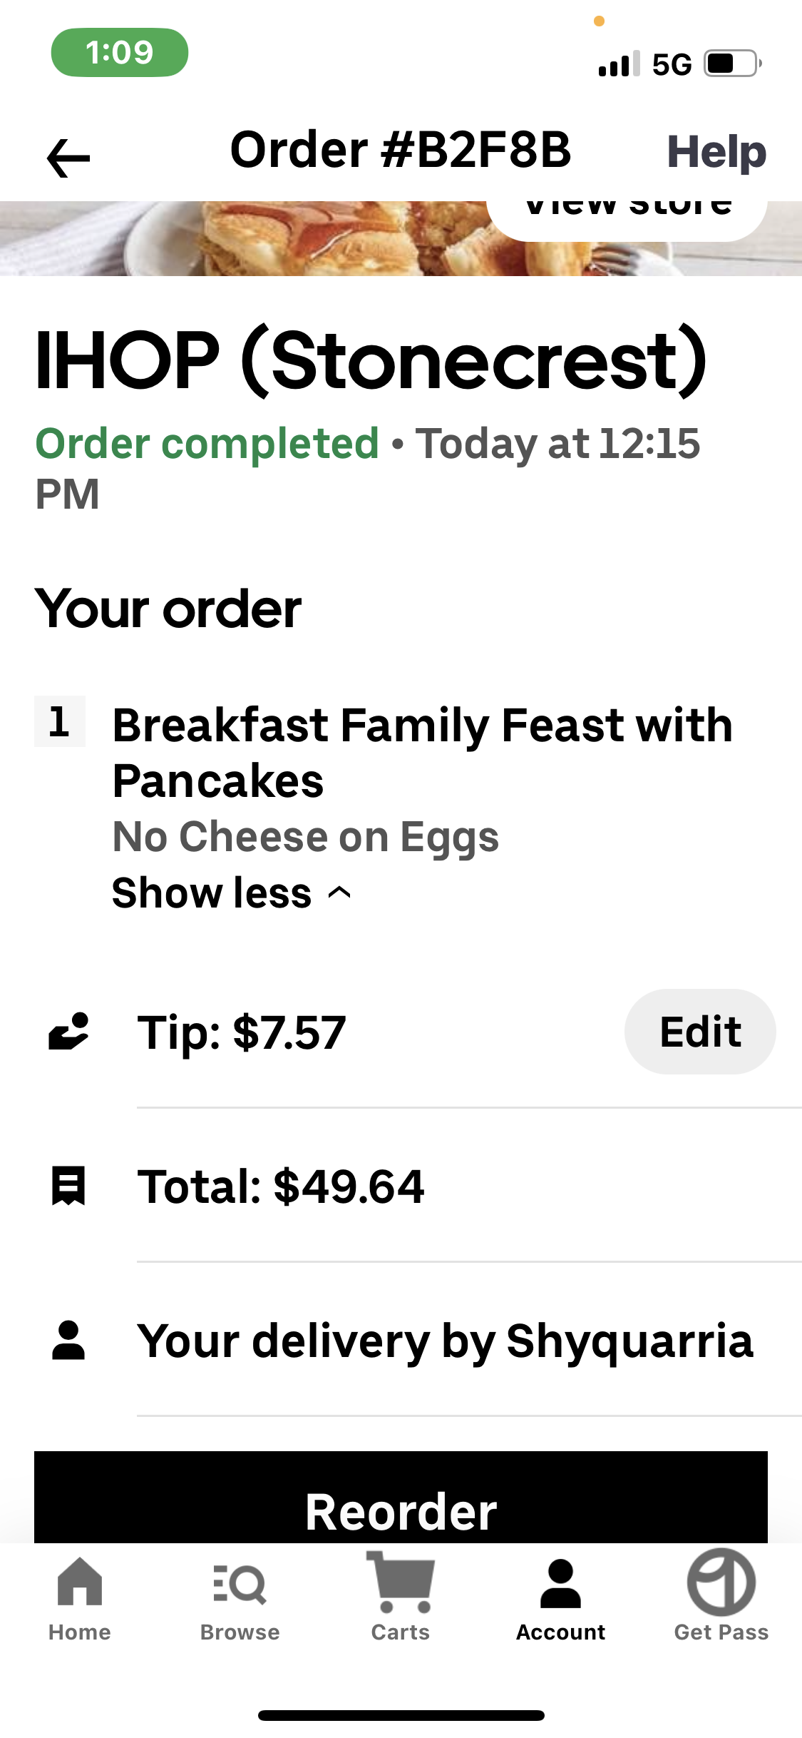The image size is (802, 1738).
Task: Tap the tip hand-coin icon
Action: point(68,1032)
